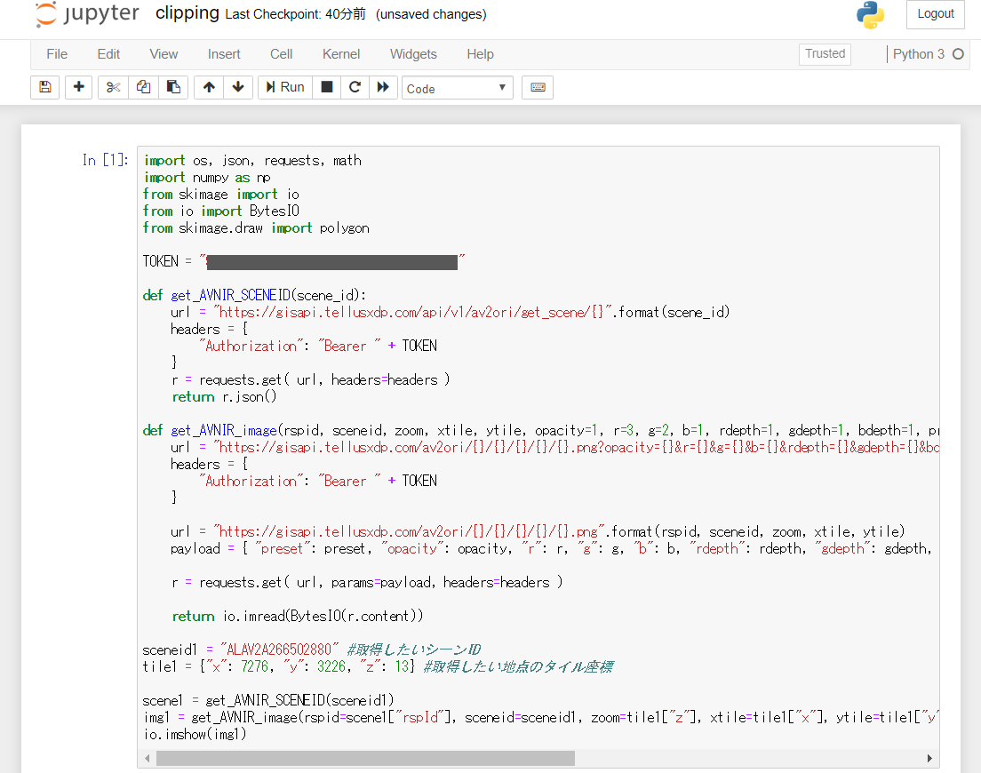Open the View menu
The width and height of the screenshot is (981, 773).
point(163,54)
